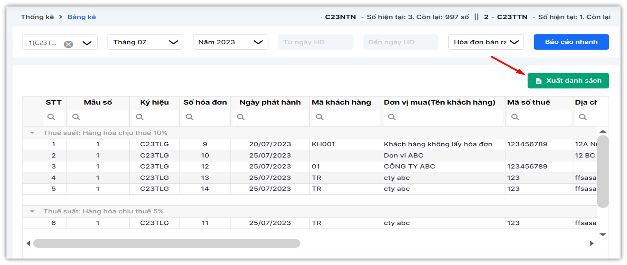The image size is (627, 265).
Task: Click search icon in Ký hiệu filter
Action: click(140, 117)
